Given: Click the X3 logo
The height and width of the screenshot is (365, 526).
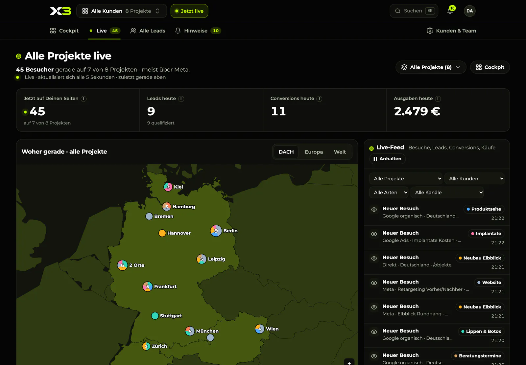Looking at the screenshot, I should pos(60,11).
